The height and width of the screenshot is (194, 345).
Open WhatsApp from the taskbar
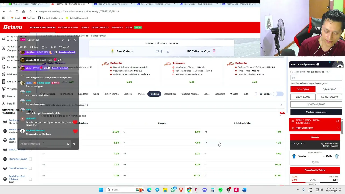(x=173, y=190)
